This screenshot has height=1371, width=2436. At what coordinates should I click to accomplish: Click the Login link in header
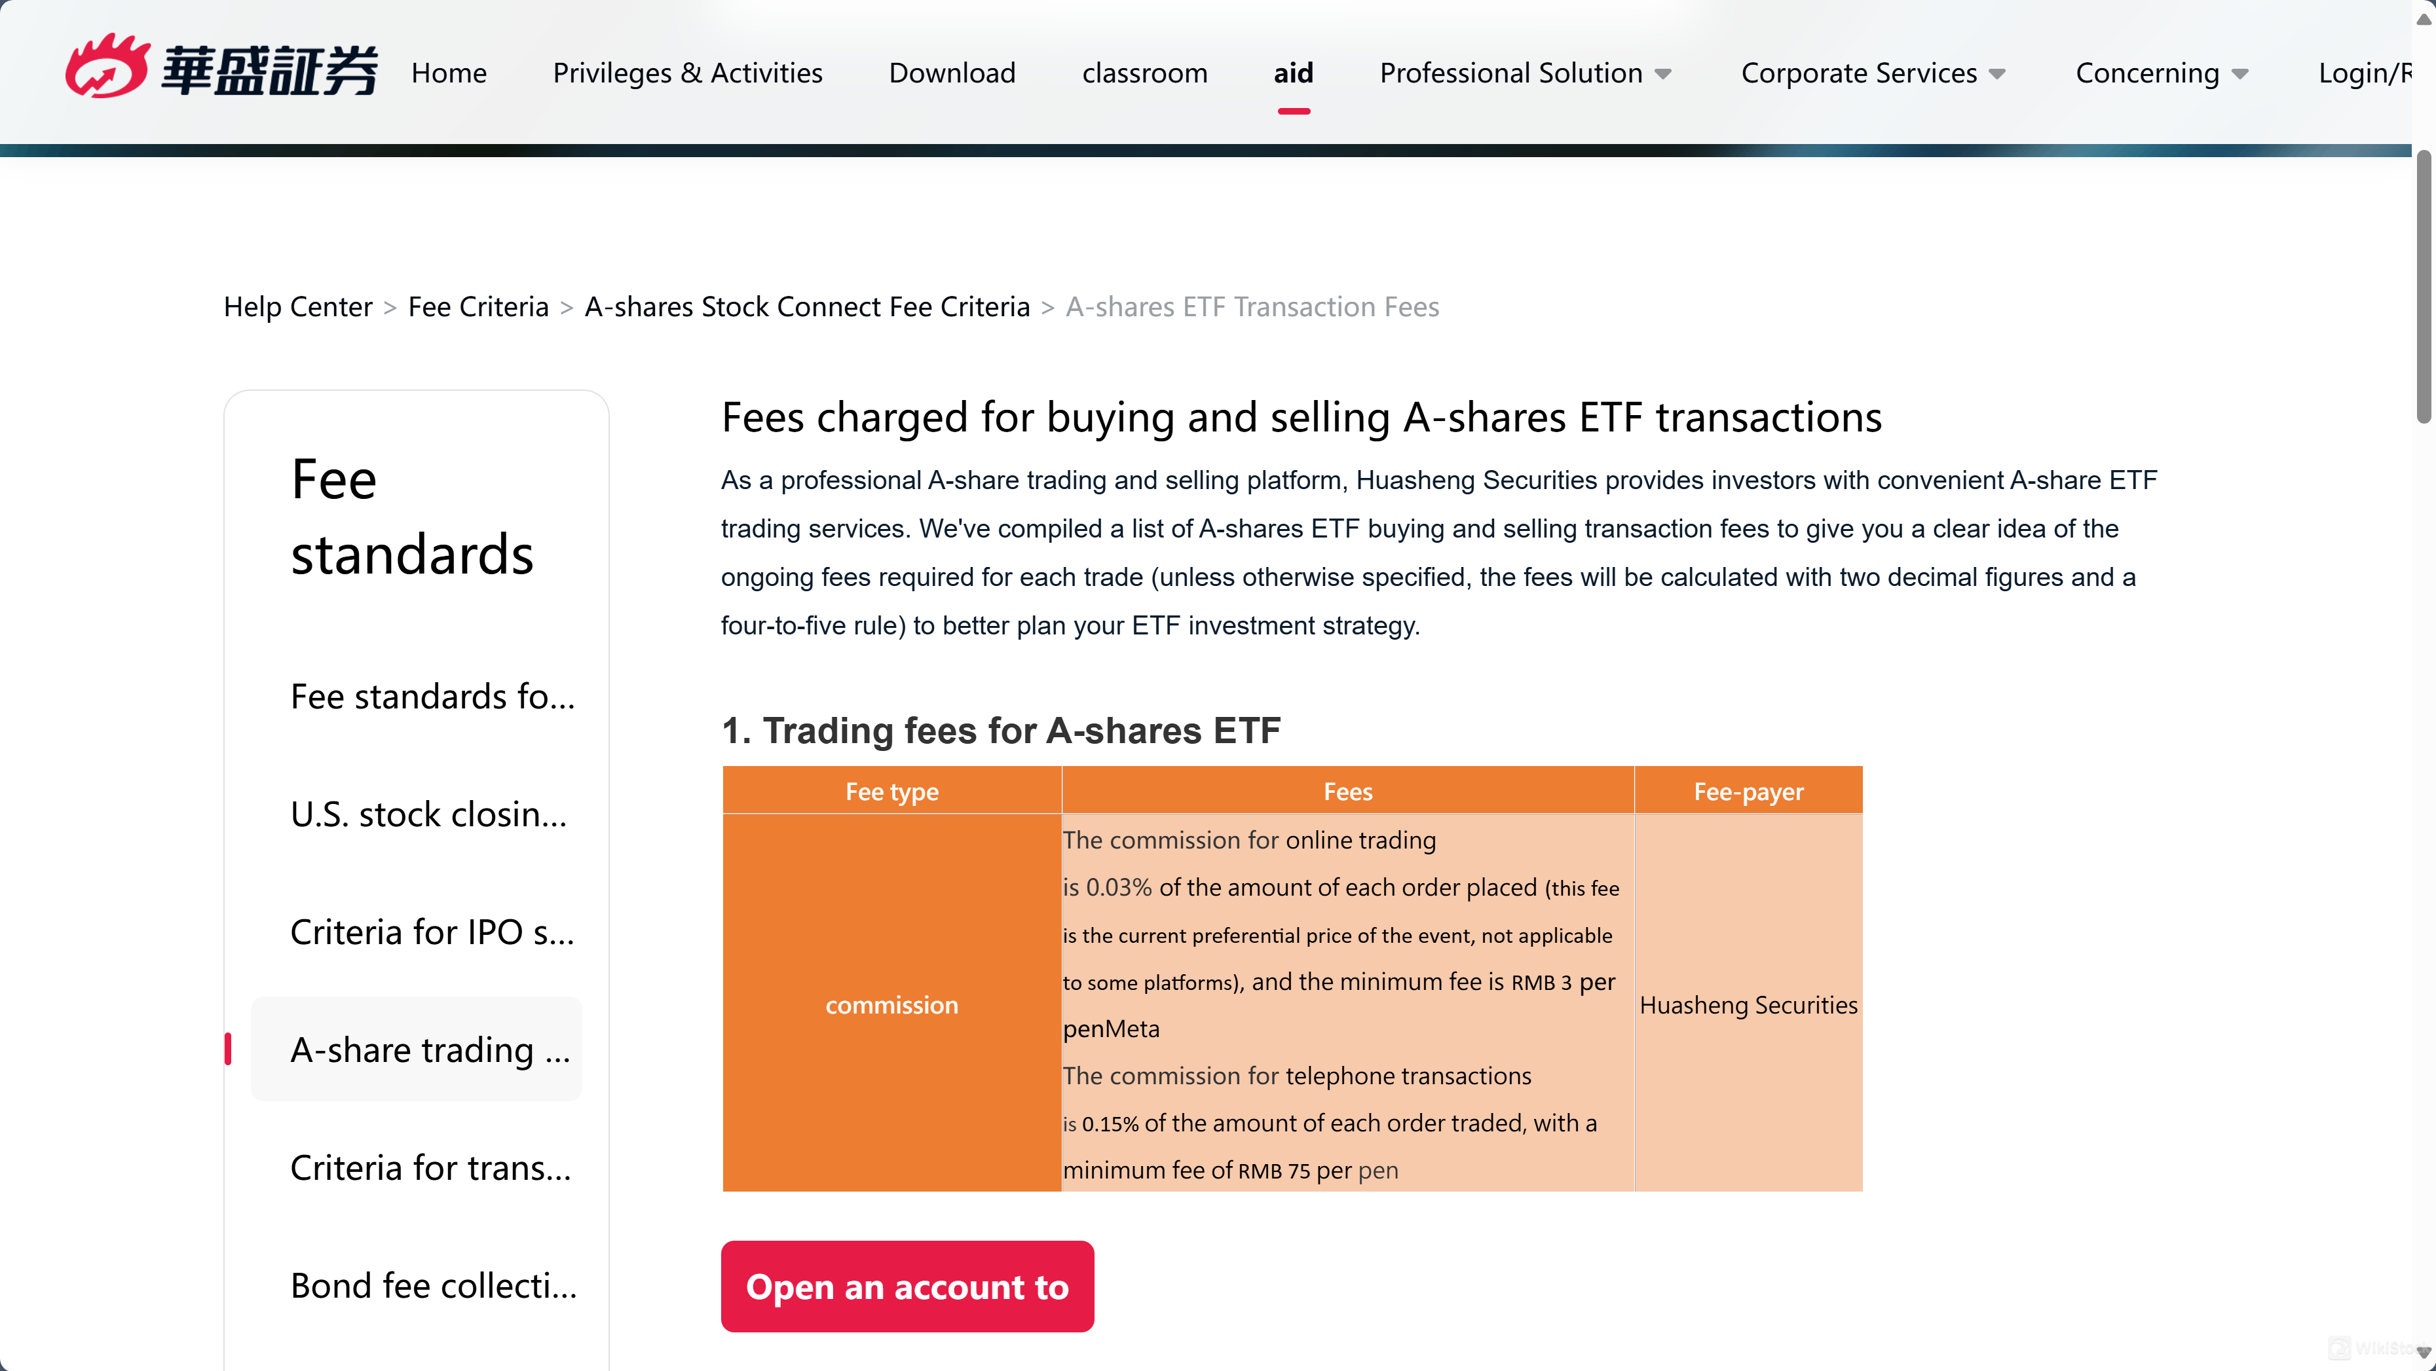[2364, 73]
